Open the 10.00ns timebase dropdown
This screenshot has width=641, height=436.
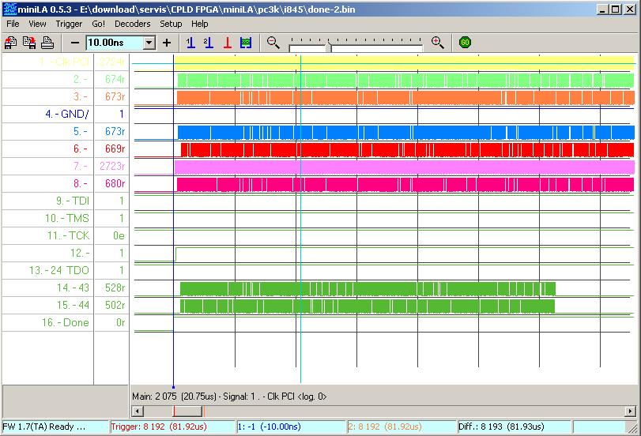(x=149, y=43)
